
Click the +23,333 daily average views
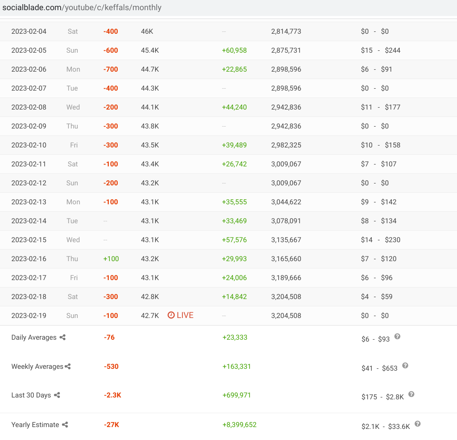click(235, 337)
